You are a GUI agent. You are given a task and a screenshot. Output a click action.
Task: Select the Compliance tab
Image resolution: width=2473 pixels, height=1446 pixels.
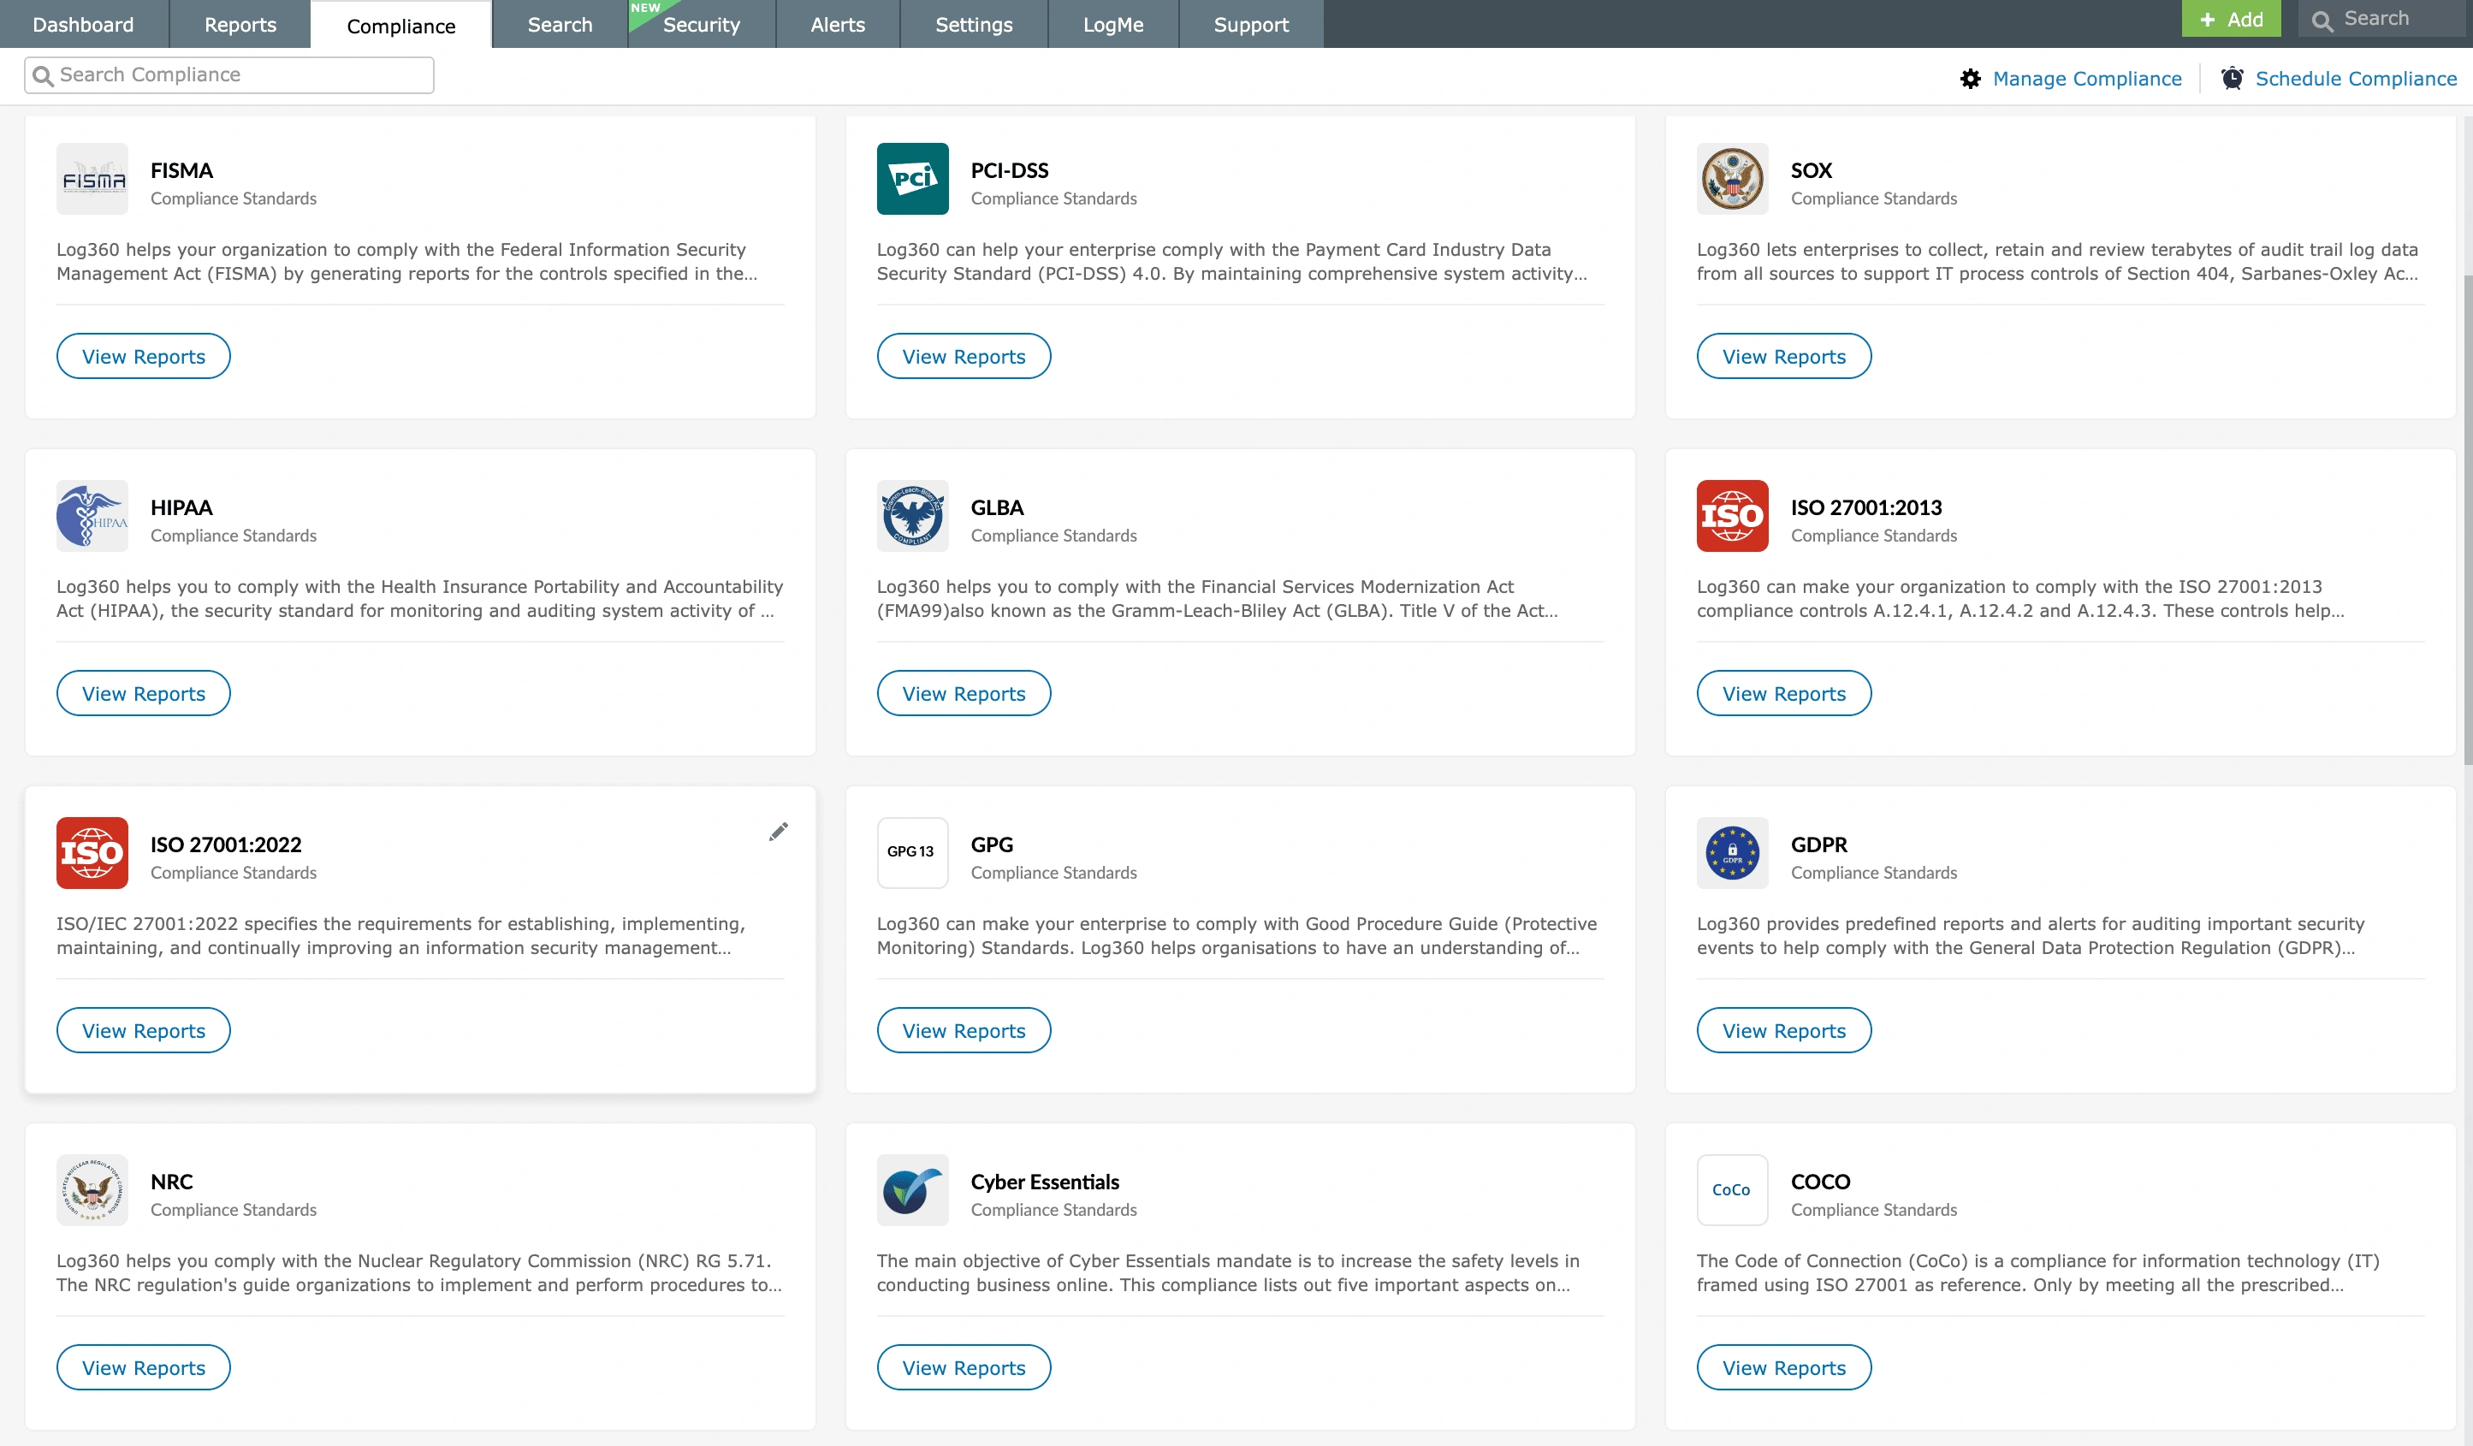pyautogui.click(x=401, y=26)
